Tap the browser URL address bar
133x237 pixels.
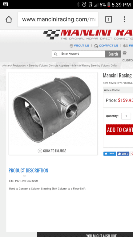click(58, 19)
